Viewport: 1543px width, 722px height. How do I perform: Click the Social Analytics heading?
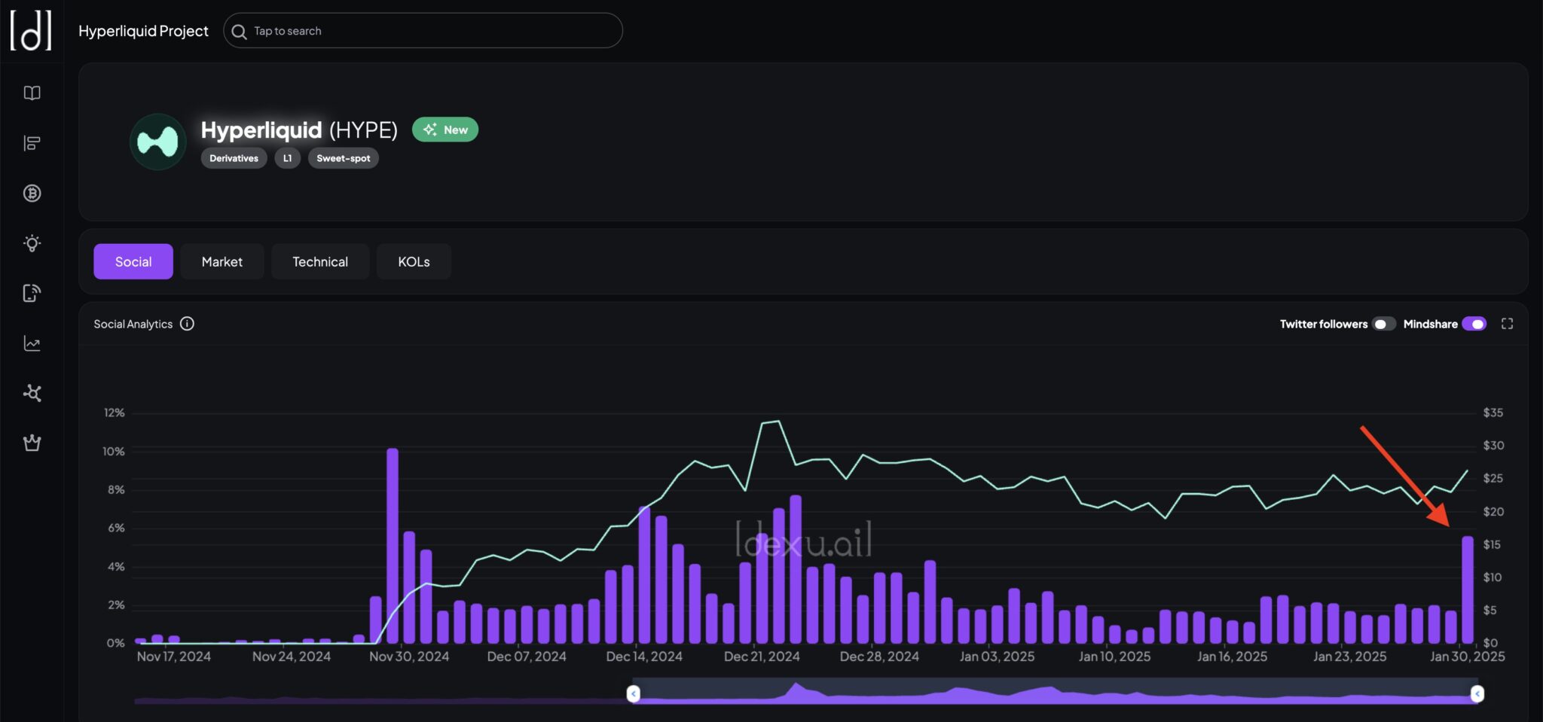click(x=133, y=324)
